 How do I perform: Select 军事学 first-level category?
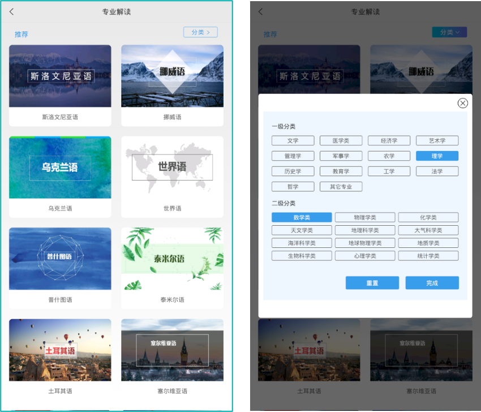[341, 156]
